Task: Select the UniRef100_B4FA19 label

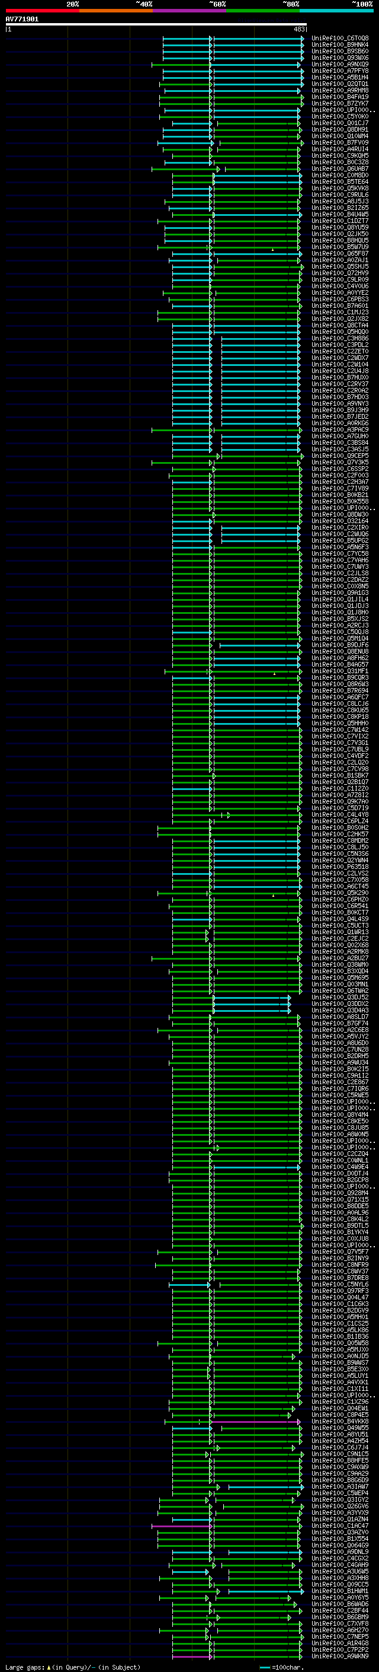Action: (339, 97)
